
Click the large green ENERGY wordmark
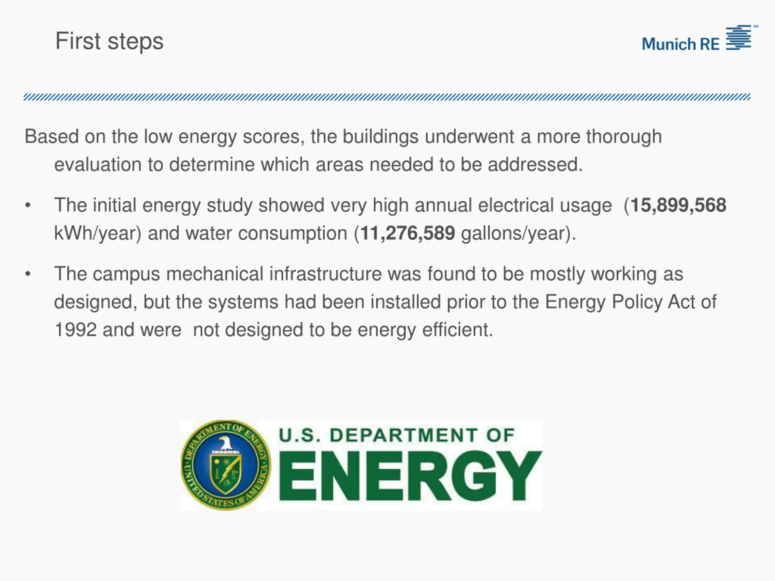(x=410, y=476)
